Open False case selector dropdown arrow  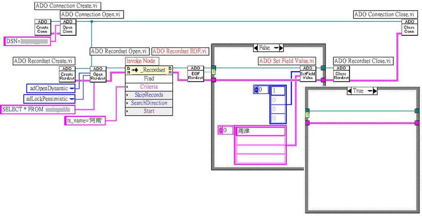[x=276, y=48]
